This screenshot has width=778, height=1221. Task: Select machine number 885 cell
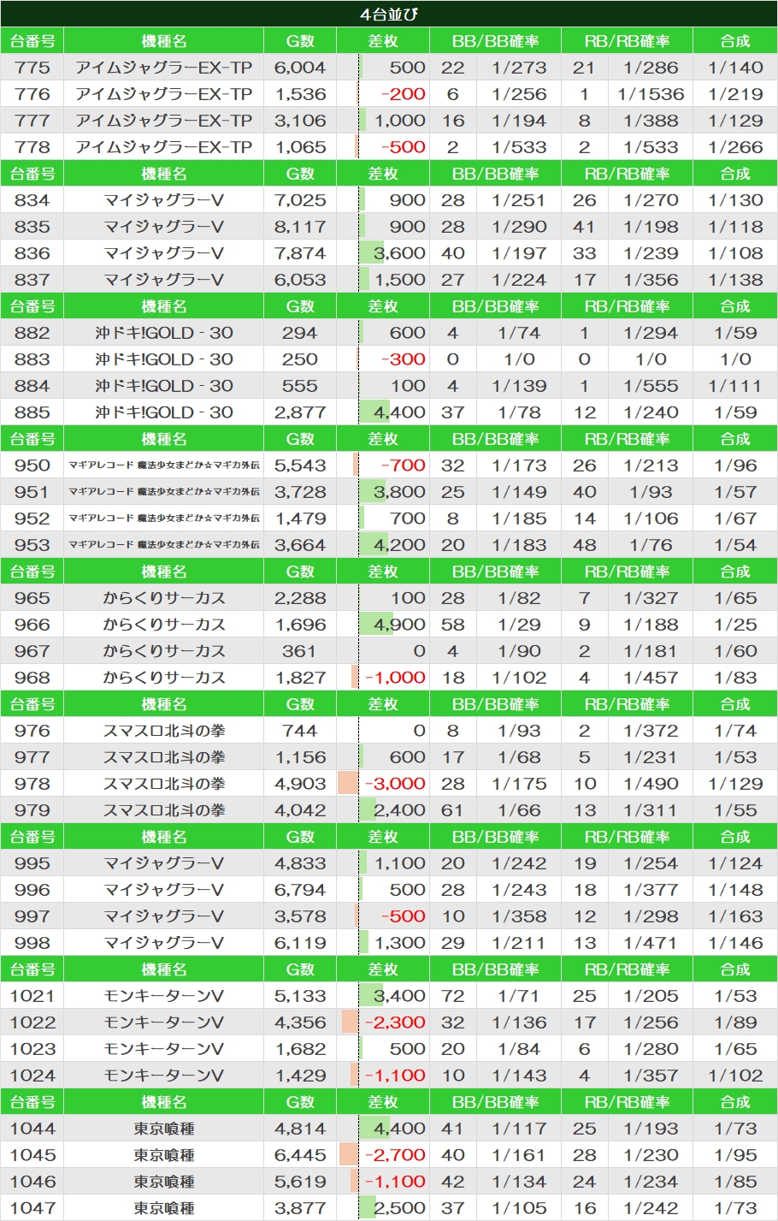tap(32, 412)
